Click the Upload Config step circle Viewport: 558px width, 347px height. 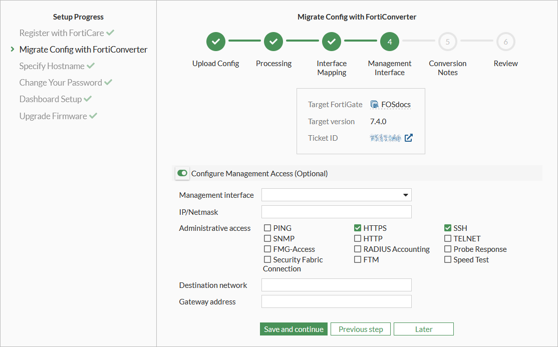click(216, 42)
